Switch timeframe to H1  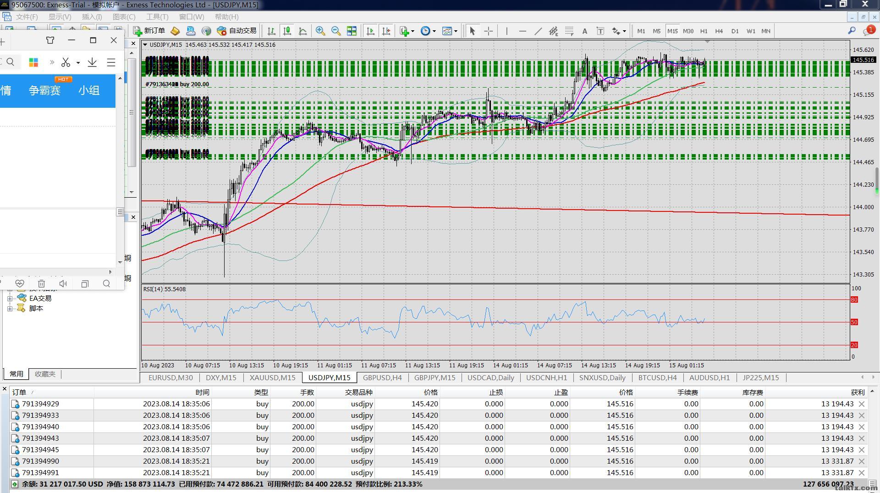(x=704, y=31)
